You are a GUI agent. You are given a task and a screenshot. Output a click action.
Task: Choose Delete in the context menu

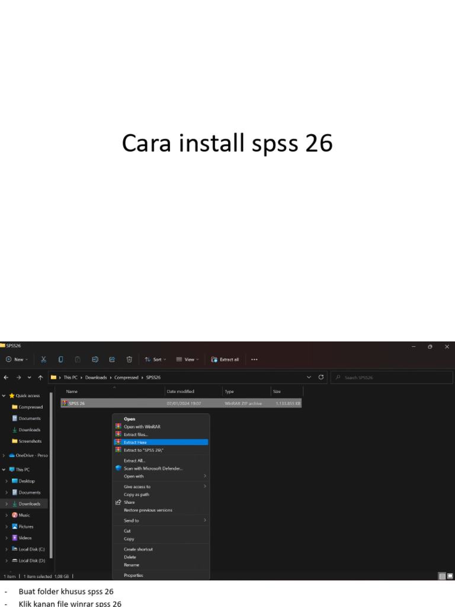[x=161, y=557]
